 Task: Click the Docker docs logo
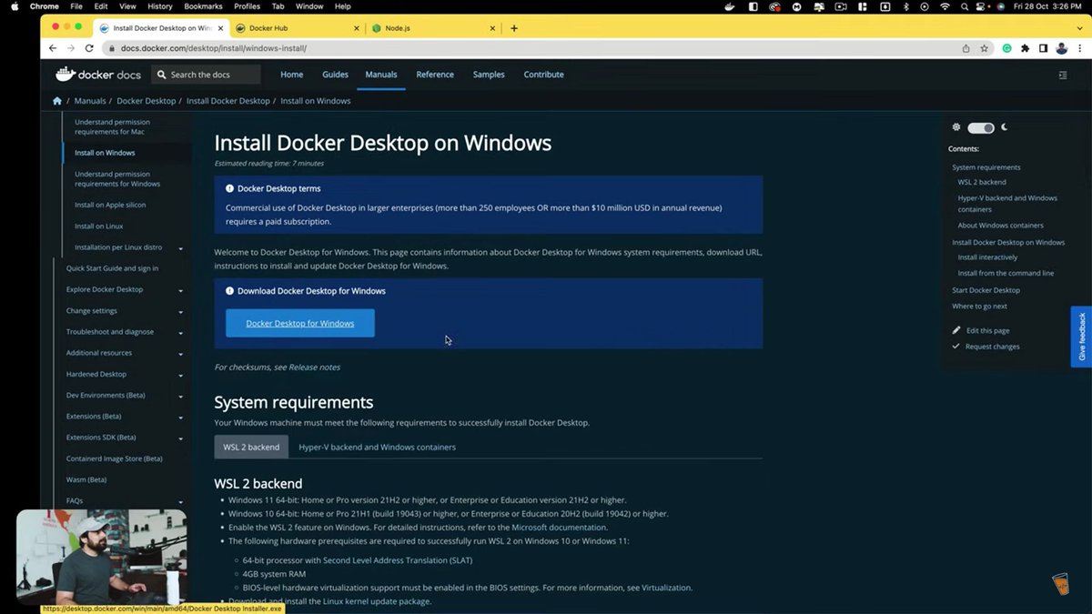(x=98, y=75)
